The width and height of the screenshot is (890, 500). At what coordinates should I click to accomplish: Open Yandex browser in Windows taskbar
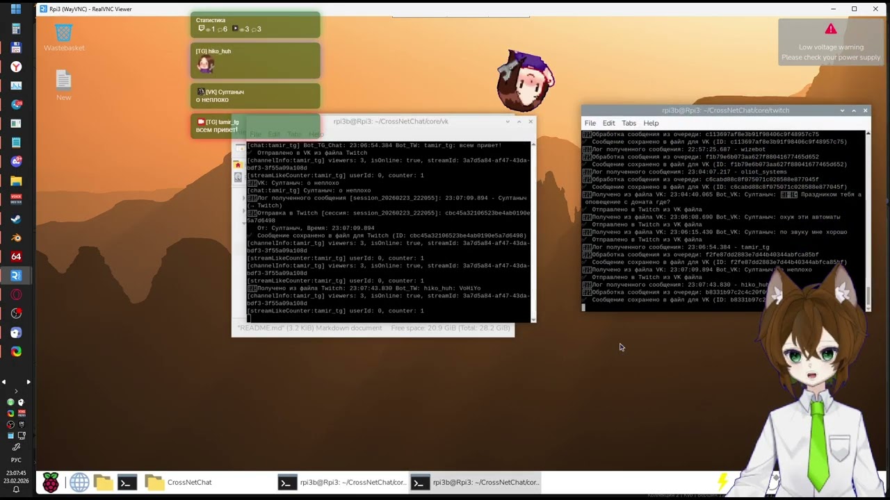pyautogui.click(x=16, y=67)
